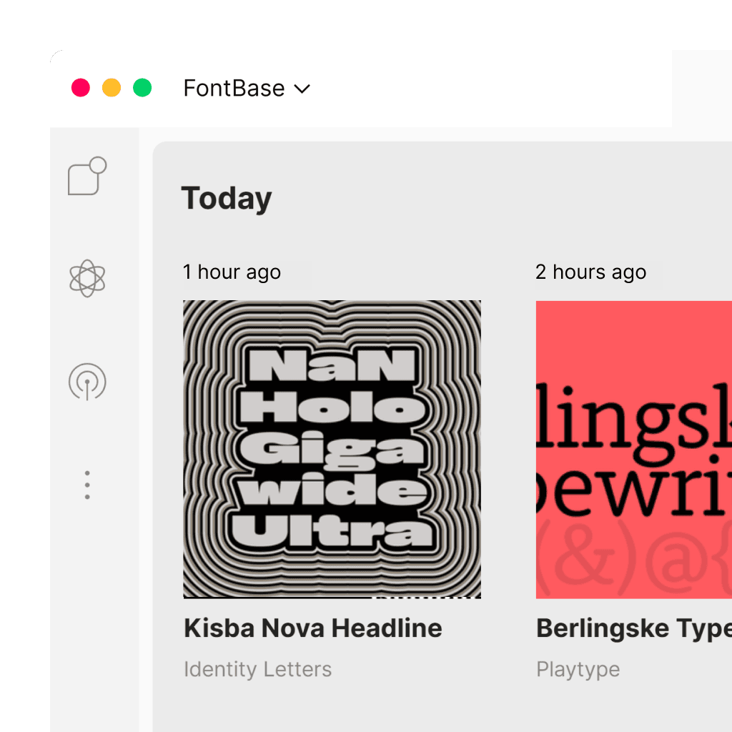
Task: Open the red Berlingske typewriter thumbnail
Action: 634,449
